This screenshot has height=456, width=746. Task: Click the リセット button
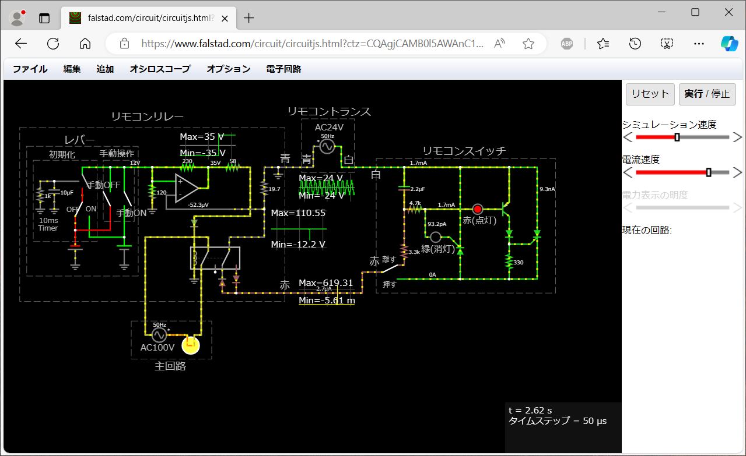tap(649, 94)
